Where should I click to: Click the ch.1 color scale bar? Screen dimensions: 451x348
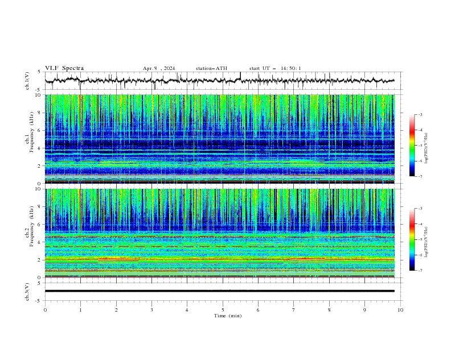pyautogui.click(x=412, y=146)
